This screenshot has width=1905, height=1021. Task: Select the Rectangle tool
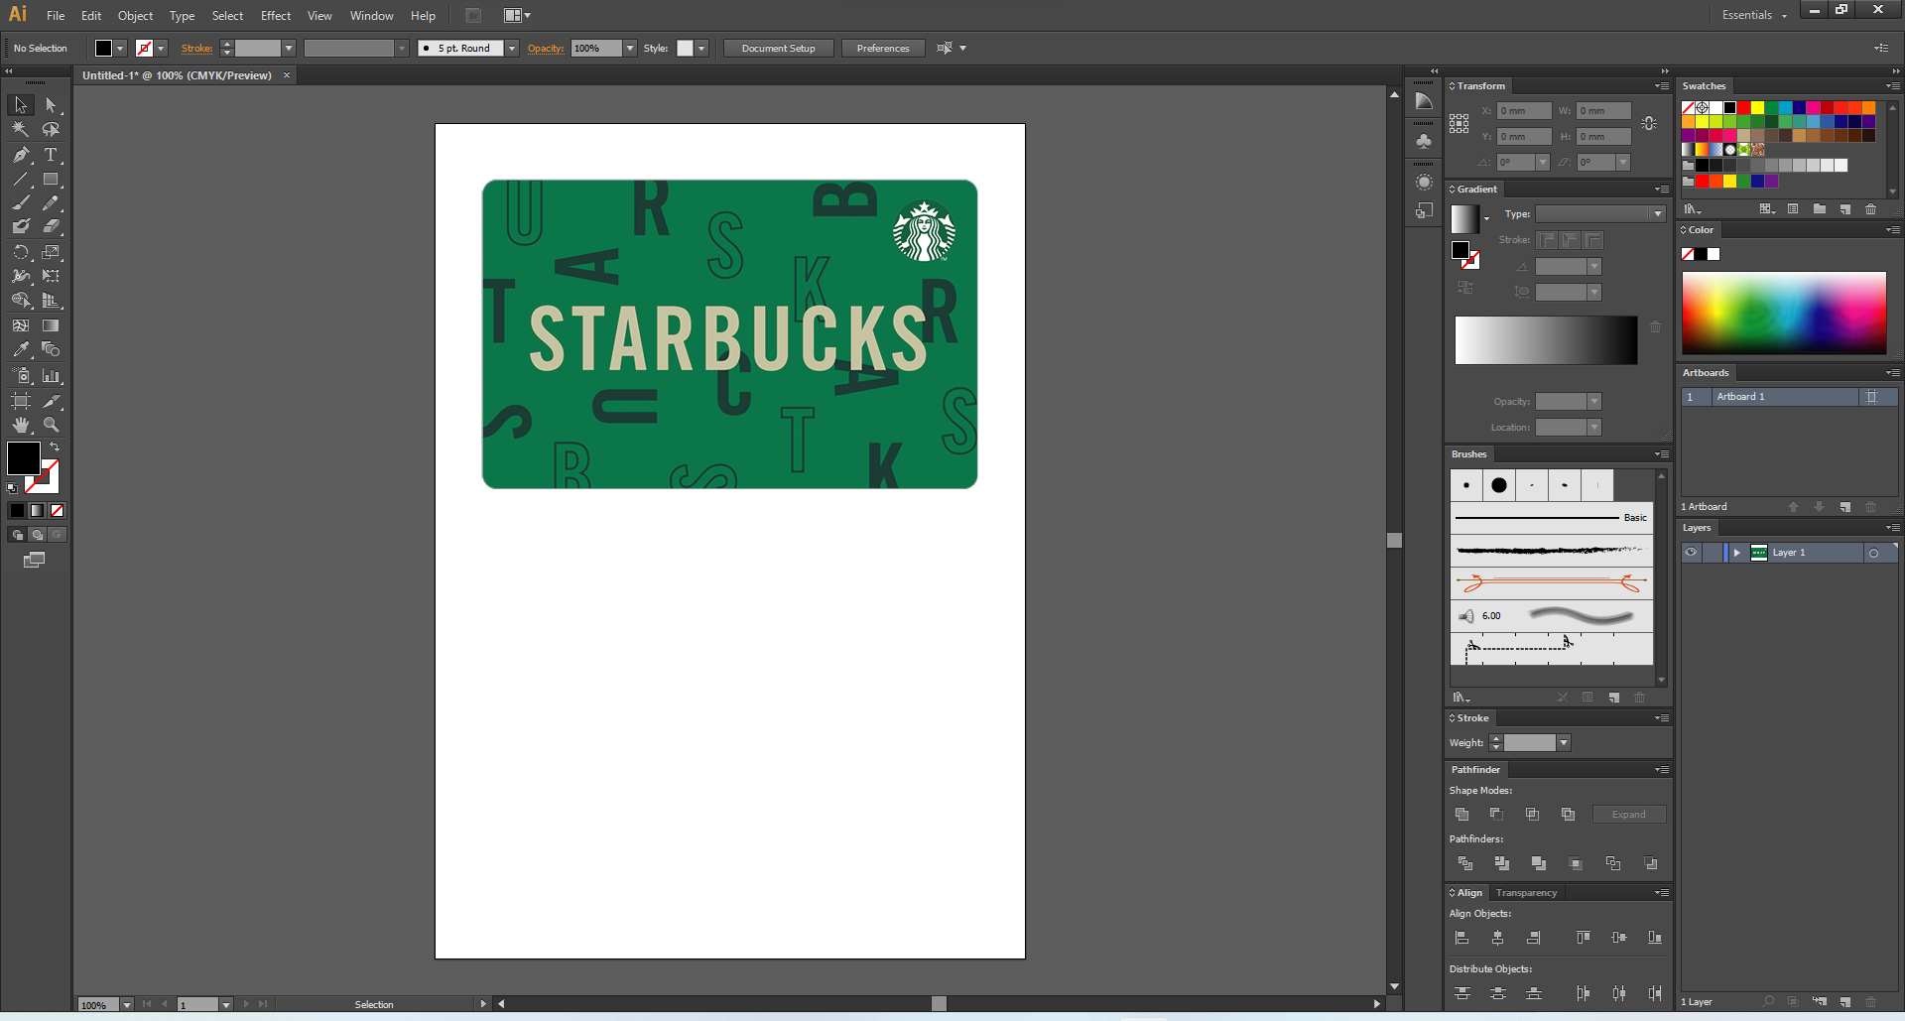51,180
